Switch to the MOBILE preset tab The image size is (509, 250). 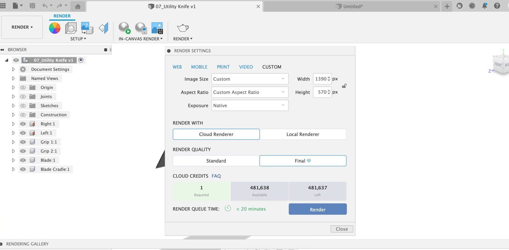coord(199,67)
